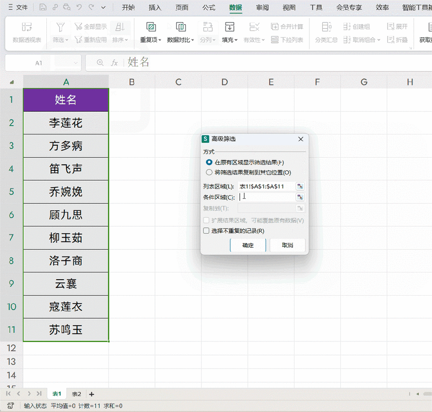Click range picker icon beside 列表区域 field
The width and height of the screenshot is (432, 412).
pyautogui.click(x=300, y=186)
